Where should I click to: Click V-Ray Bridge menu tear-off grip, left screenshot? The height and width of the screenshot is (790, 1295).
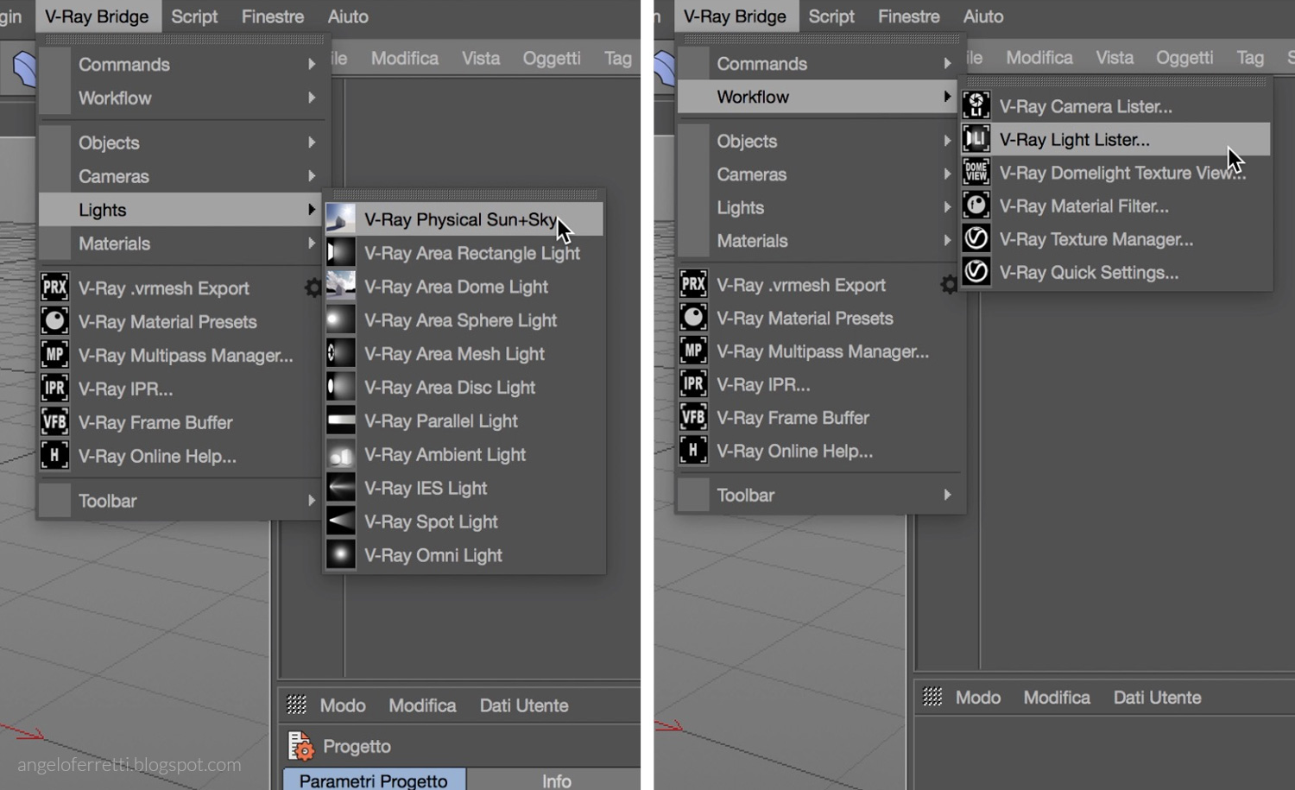[183, 40]
